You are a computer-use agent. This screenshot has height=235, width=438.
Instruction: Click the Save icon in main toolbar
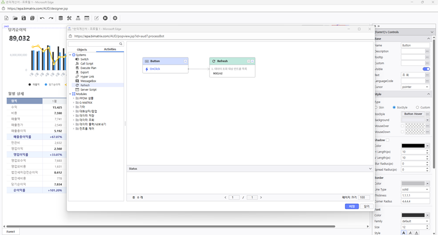click(x=24, y=18)
